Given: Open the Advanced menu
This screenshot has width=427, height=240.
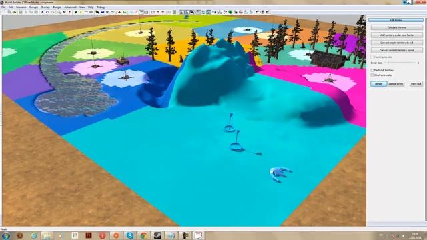Looking at the screenshot, I should (70, 7).
